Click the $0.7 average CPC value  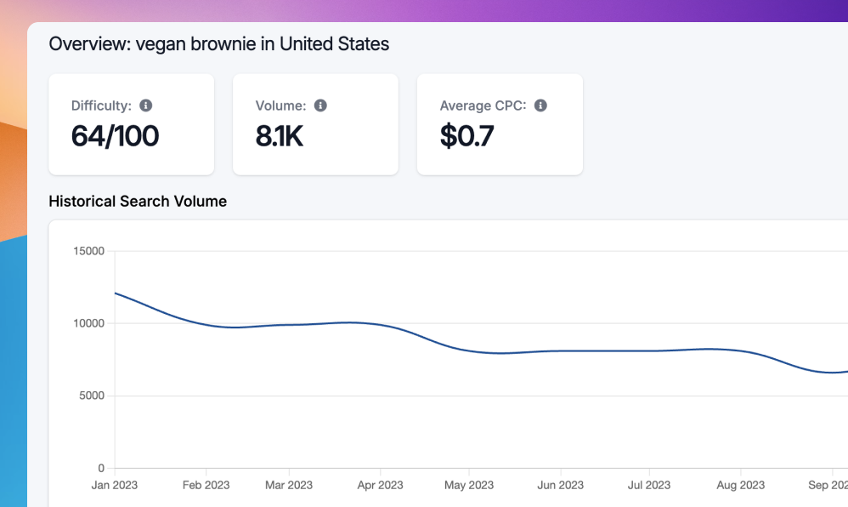pos(466,136)
